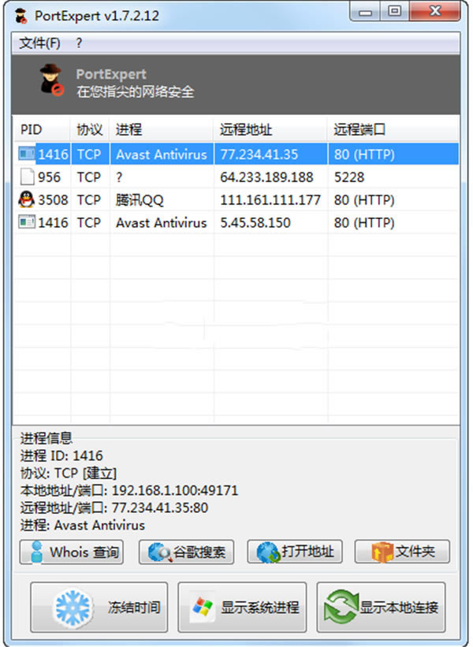
Task: Click the green refresh local connections icon
Action: pyautogui.click(x=341, y=608)
